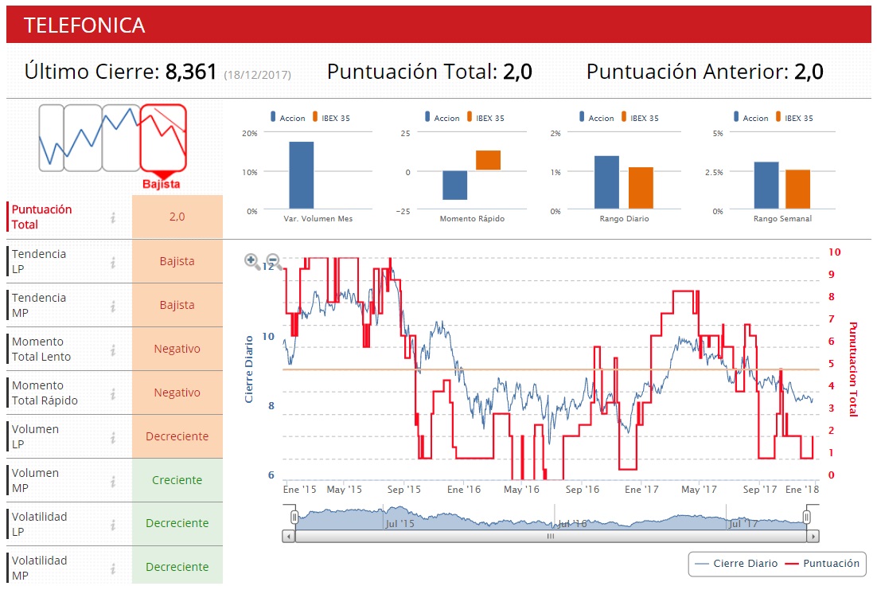This screenshot has width=877, height=590.
Task: Toggle IBEX 35 legend in Rango Semanal chart
Action: [795, 118]
